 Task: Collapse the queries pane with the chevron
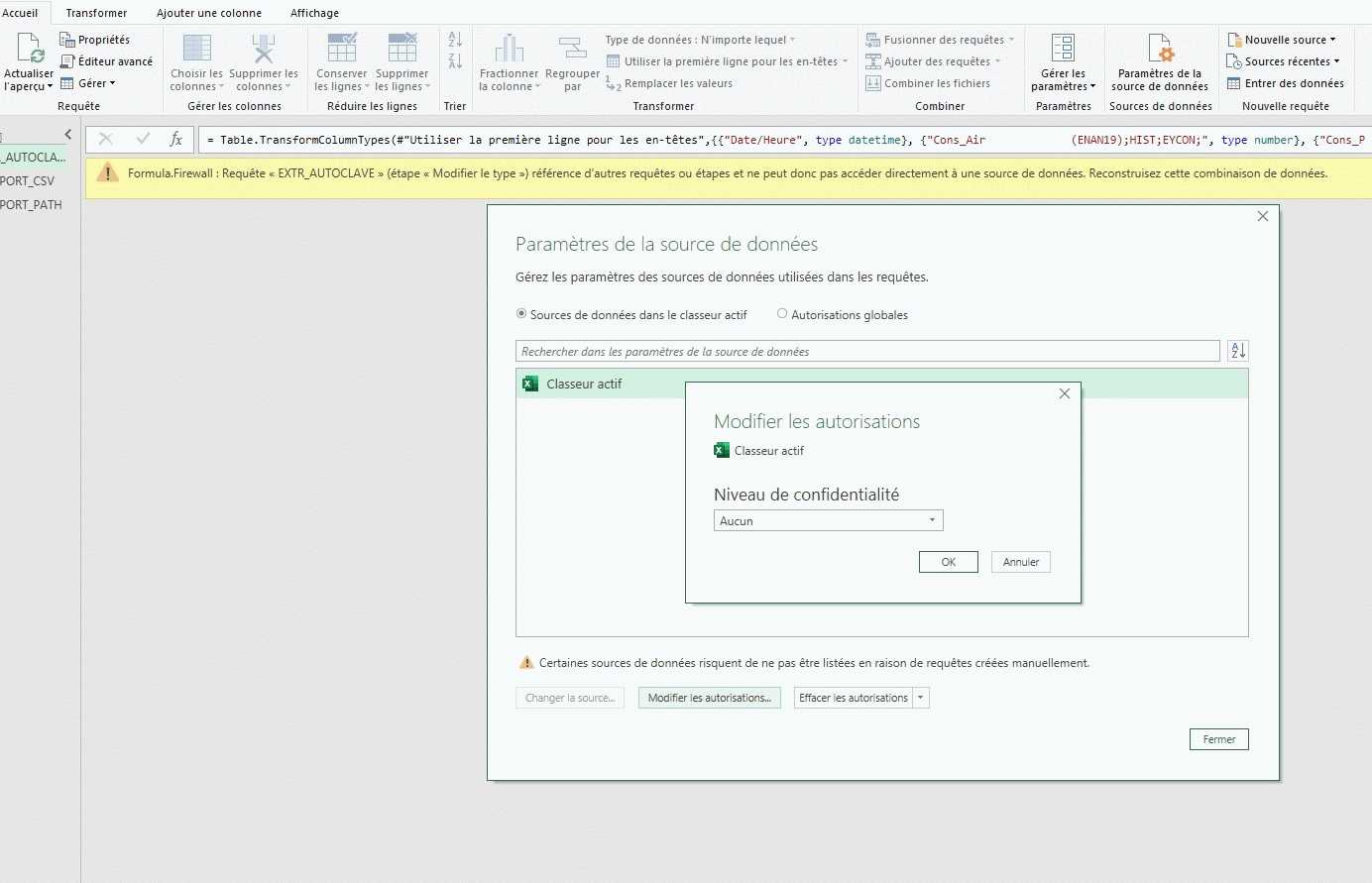67,134
